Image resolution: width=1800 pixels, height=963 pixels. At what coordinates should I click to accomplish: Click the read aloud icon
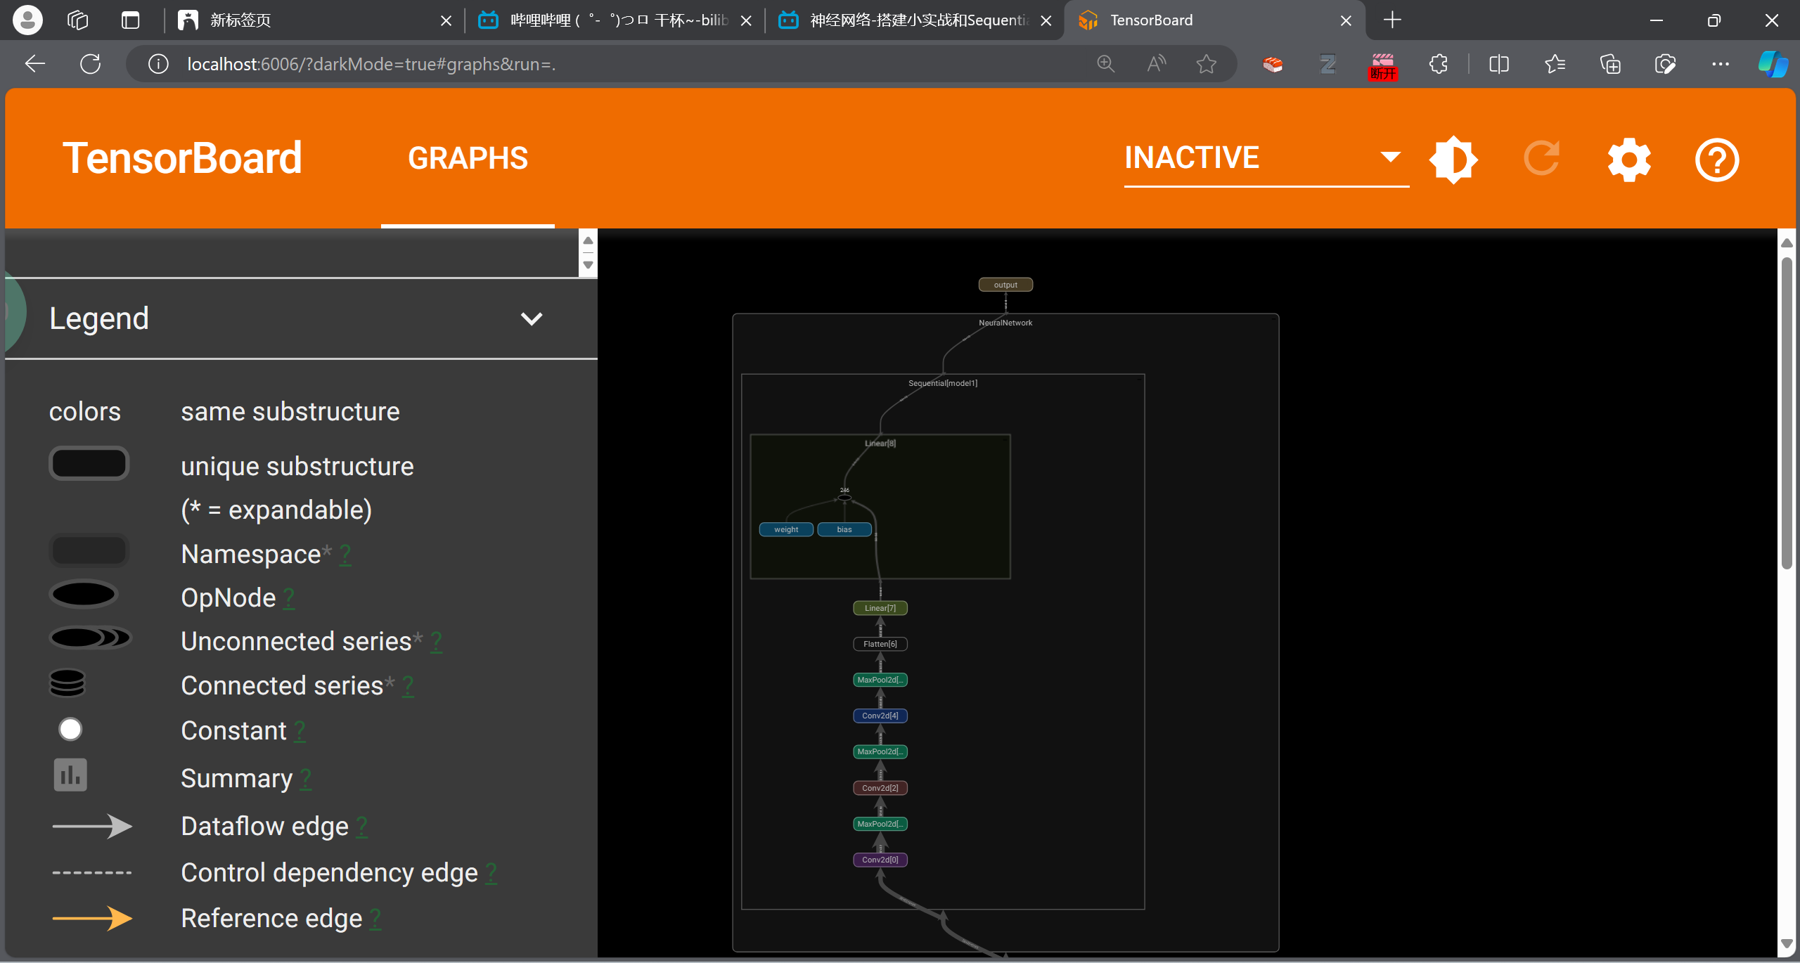tap(1156, 64)
